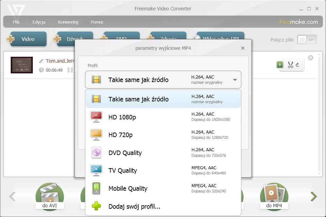Click Dodaj swój profil option
This screenshot has width=326, height=217.
pyautogui.click(x=163, y=206)
